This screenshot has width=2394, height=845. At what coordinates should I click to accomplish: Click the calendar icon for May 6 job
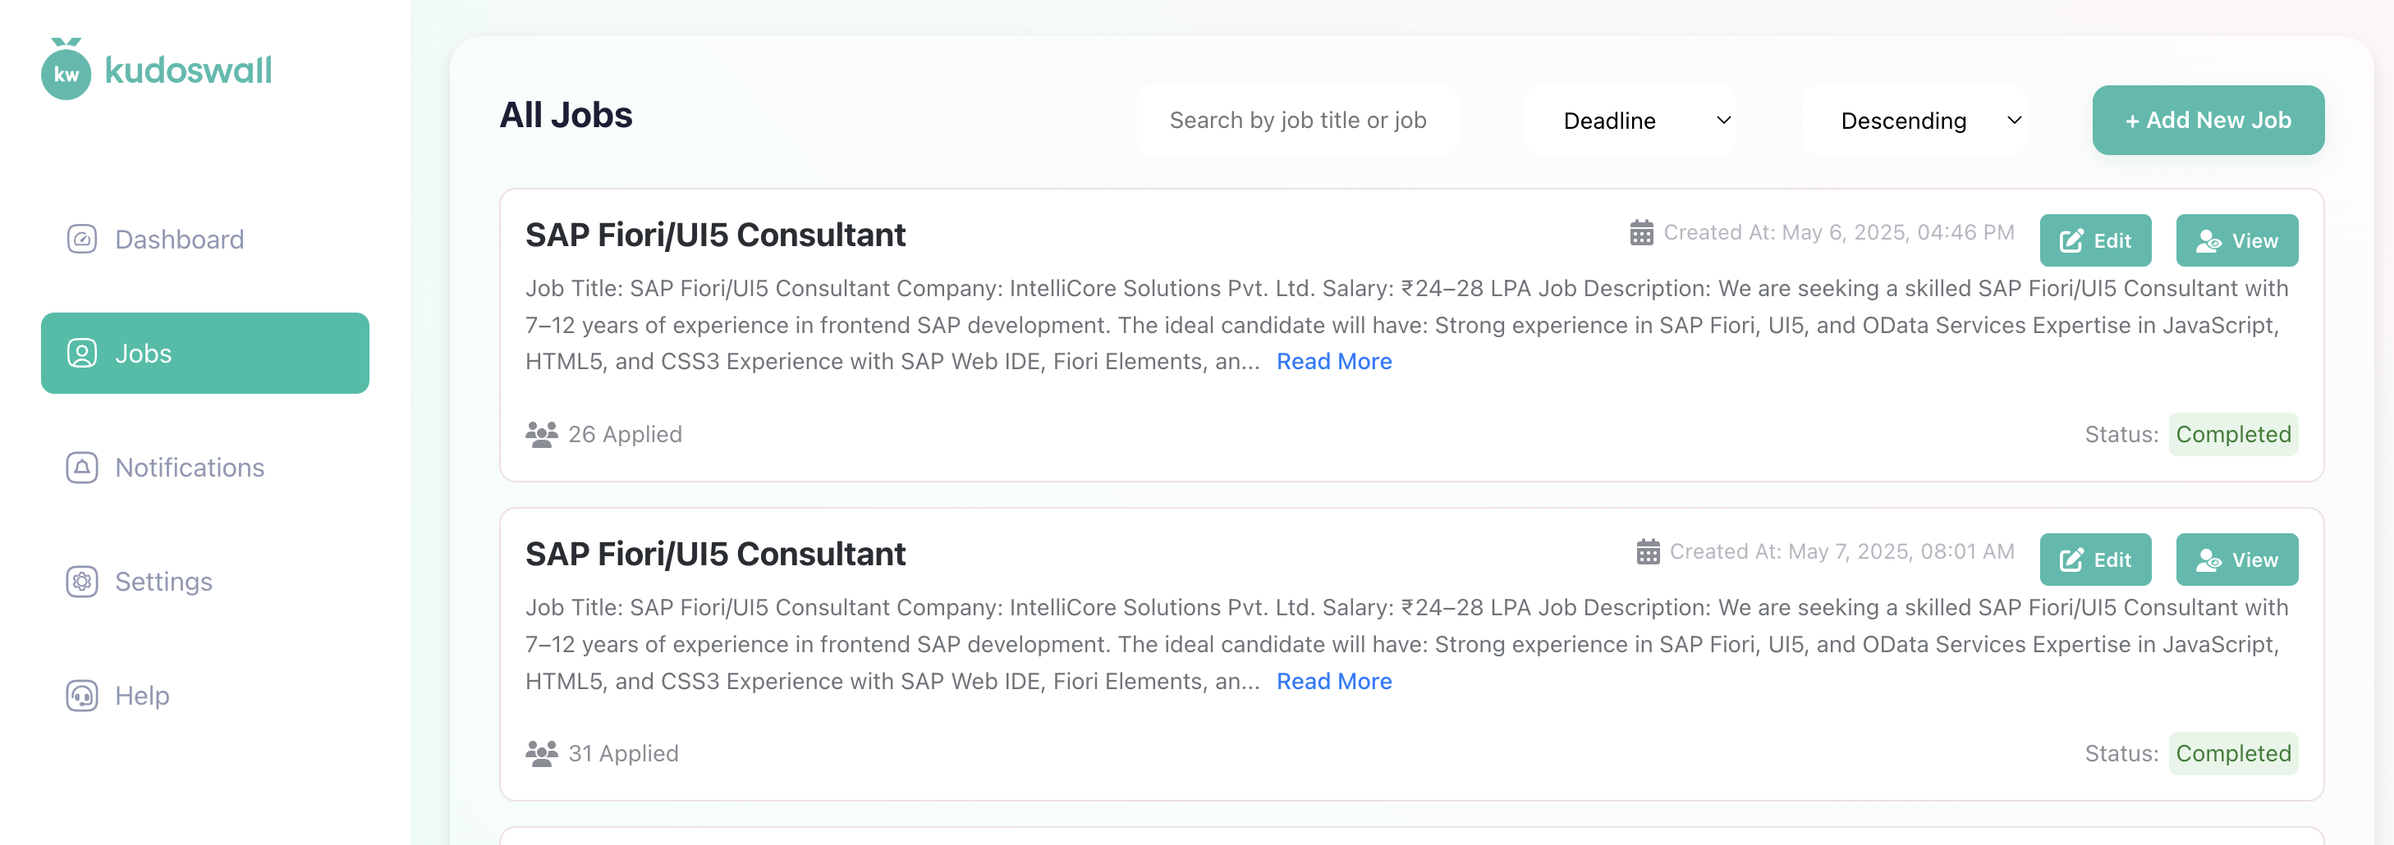[x=1641, y=233]
